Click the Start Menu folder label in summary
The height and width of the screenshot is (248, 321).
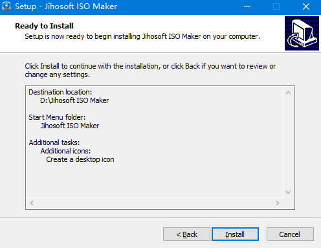pyautogui.click(x=57, y=117)
